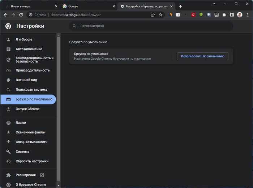This screenshot has width=253, height=188.
Task: Open Система settings section
Action: tap(28, 151)
